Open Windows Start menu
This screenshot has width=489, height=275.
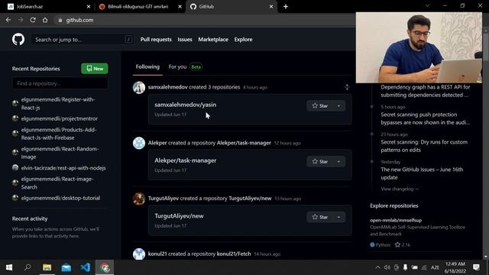coord(9,267)
